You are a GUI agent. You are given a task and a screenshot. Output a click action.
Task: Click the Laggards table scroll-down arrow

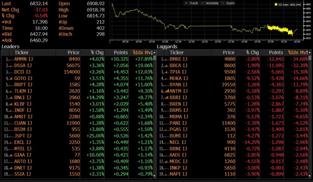310,176
